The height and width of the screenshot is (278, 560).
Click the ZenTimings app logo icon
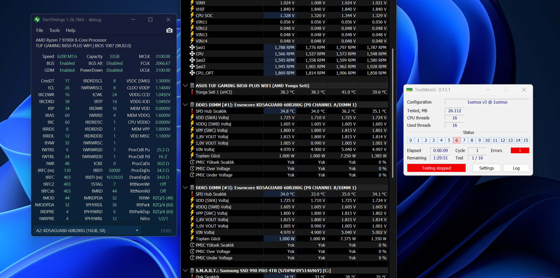[37, 20]
